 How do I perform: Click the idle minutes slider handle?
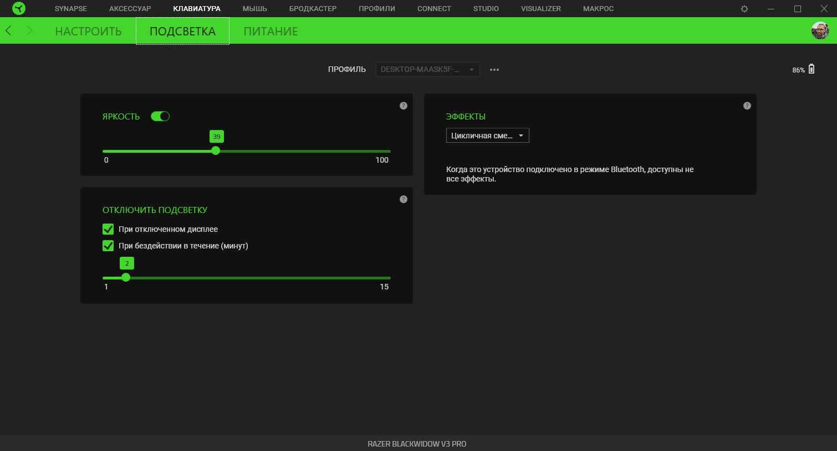click(126, 277)
